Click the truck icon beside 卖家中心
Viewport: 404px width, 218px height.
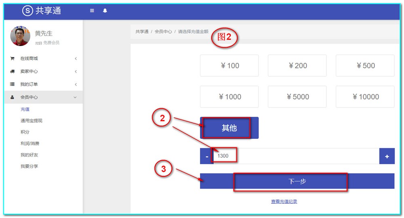(x=12, y=71)
